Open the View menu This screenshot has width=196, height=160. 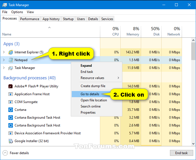[x=30, y=12]
